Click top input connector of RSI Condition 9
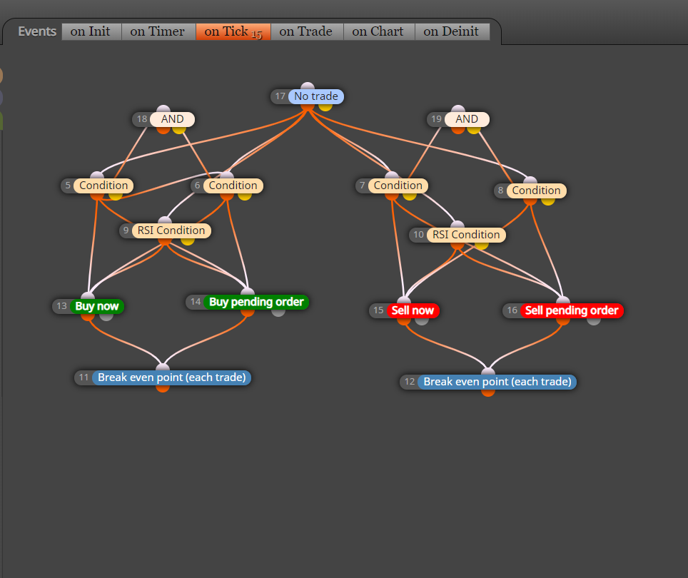This screenshot has width=688, height=578. 165,220
